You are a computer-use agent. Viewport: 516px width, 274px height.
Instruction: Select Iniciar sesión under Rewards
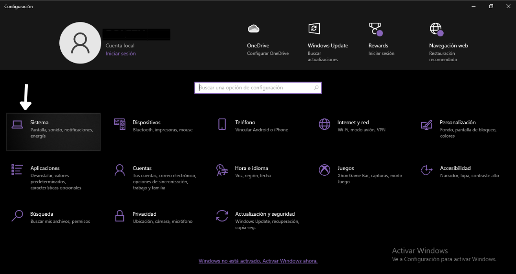381,53
